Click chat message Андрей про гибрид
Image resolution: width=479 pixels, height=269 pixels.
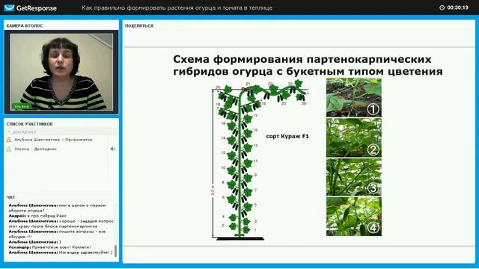pyautogui.click(x=37, y=216)
